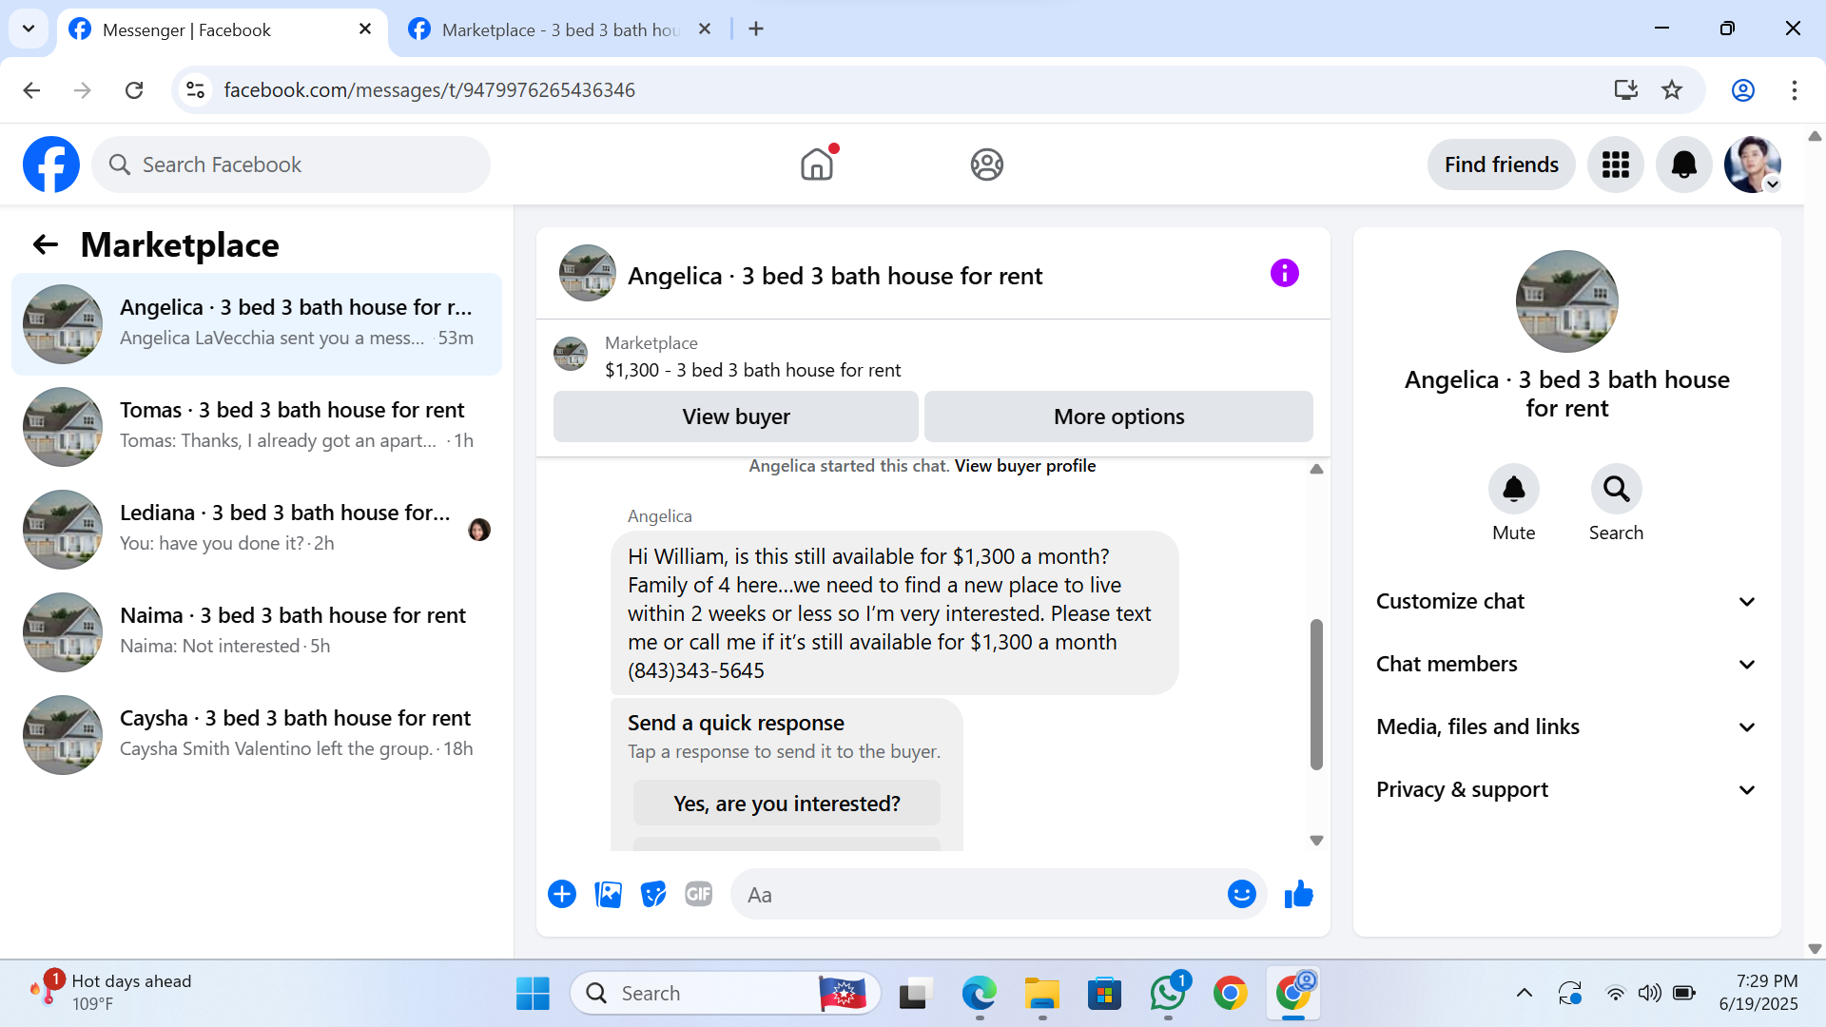1826x1027 pixels.
Task: Open the GIF picker
Action: 699,895
